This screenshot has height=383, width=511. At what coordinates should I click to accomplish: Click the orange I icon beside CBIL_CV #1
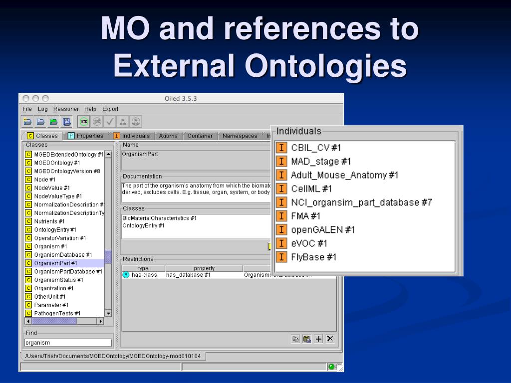(x=281, y=148)
